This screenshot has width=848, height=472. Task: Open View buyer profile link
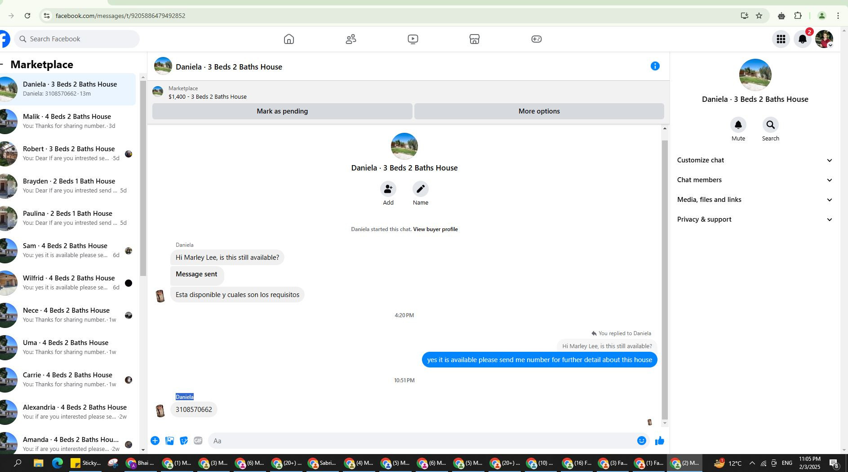coord(435,229)
